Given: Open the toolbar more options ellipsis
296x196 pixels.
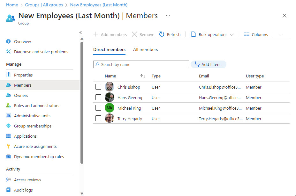Looking at the screenshot, I should [281, 34].
